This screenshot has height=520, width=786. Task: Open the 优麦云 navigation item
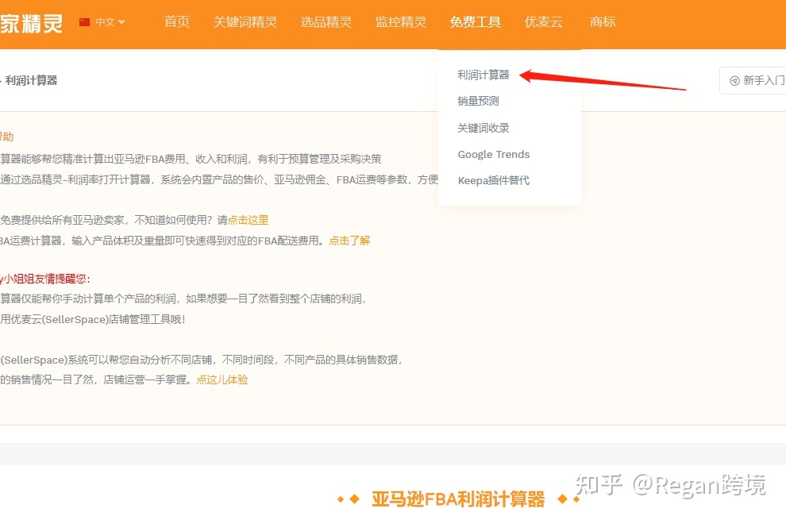coord(544,22)
